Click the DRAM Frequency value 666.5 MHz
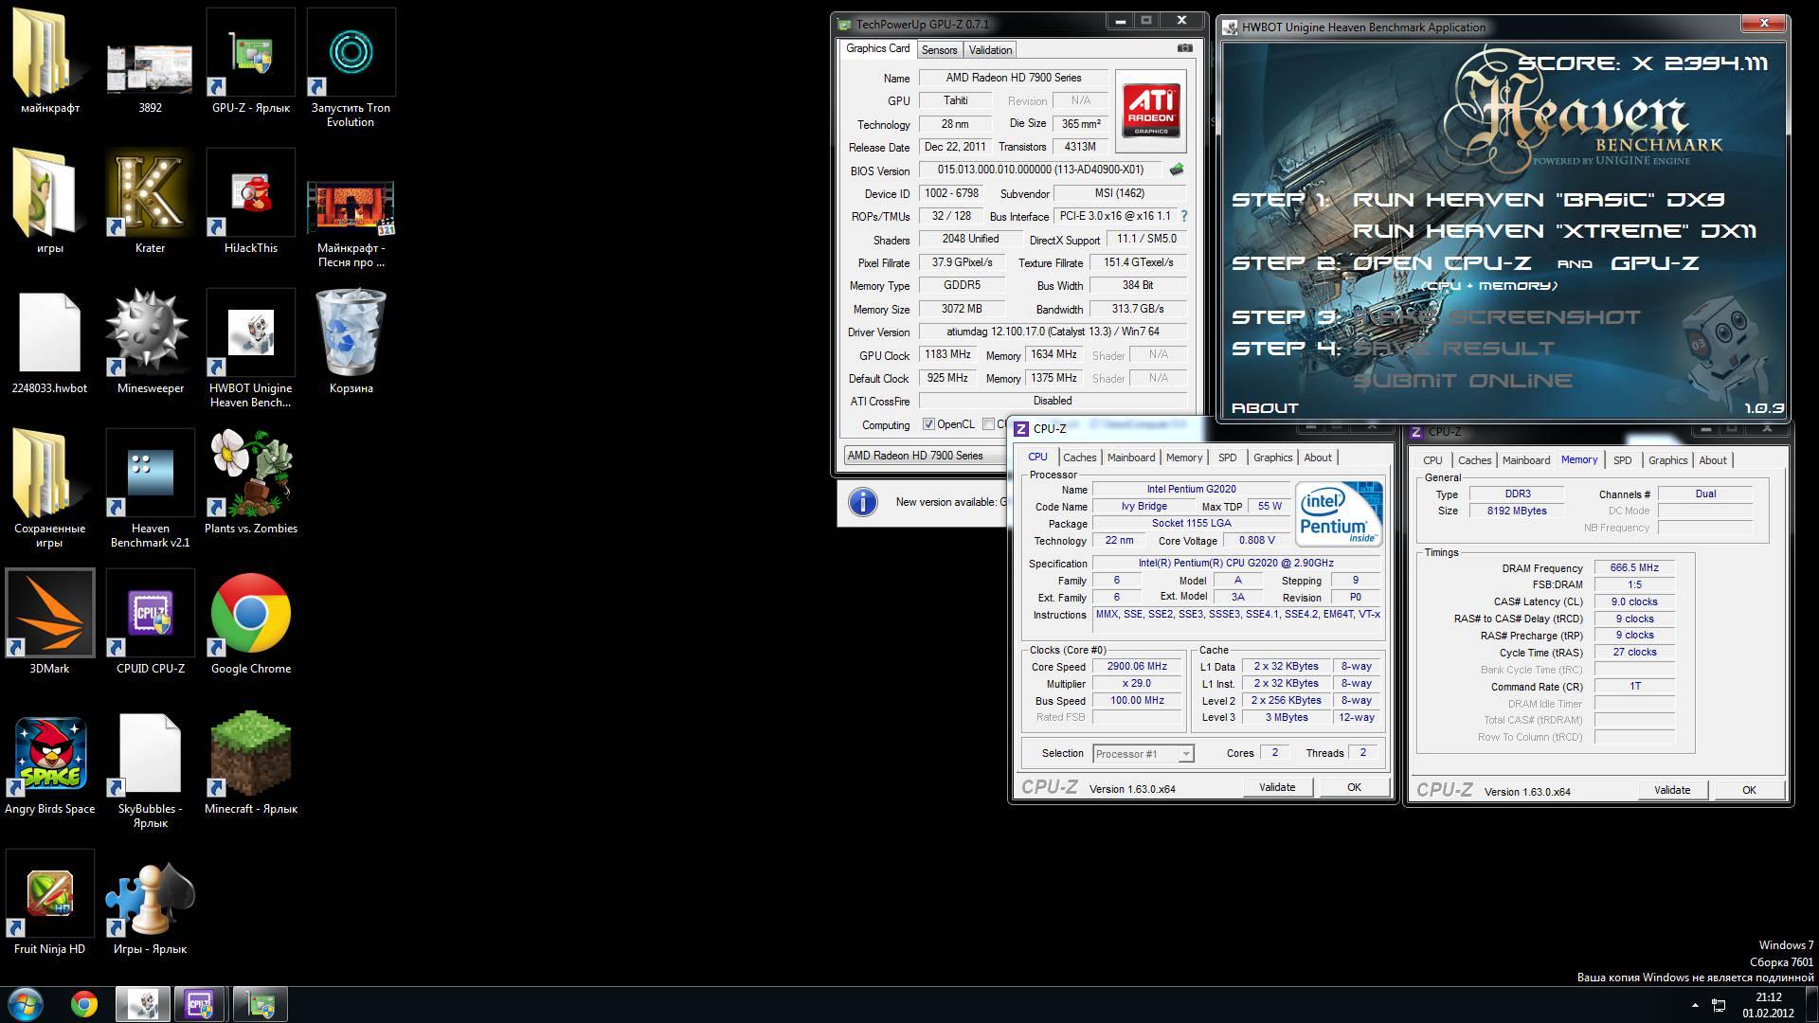This screenshot has width=1819, height=1023. click(x=1634, y=567)
